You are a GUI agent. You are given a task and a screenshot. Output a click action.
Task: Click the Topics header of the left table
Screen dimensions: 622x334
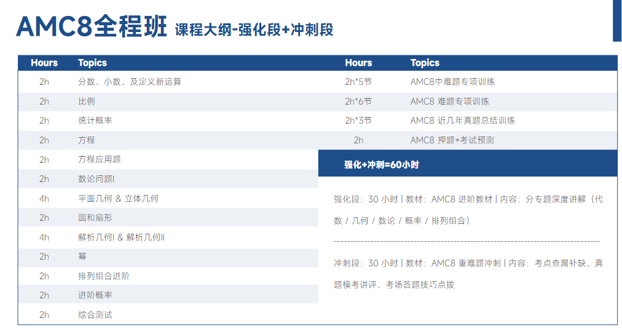pyautogui.click(x=92, y=63)
